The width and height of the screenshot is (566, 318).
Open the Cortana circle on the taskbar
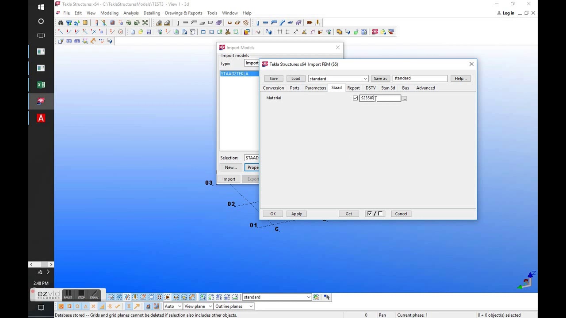coord(41,21)
